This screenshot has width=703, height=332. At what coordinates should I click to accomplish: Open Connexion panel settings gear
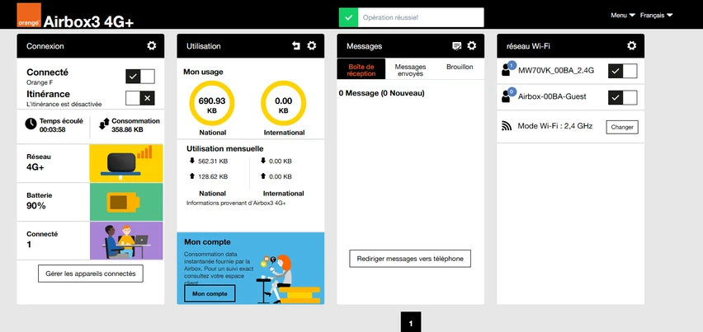152,45
